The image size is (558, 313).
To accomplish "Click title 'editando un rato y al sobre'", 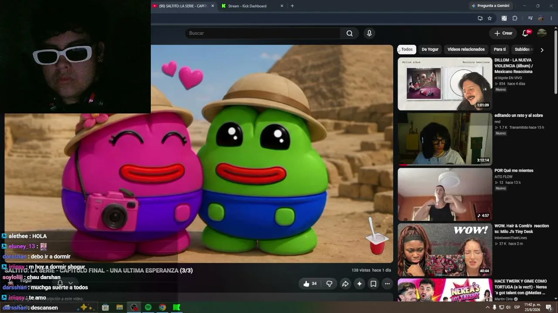I will (x=519, y=116).
